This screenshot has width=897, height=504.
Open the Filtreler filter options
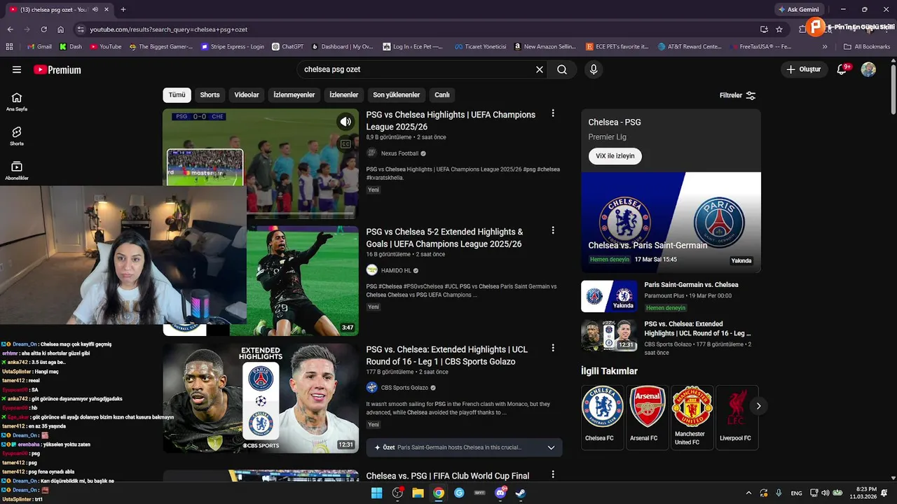pyautogui.click(x=737, y=95)
